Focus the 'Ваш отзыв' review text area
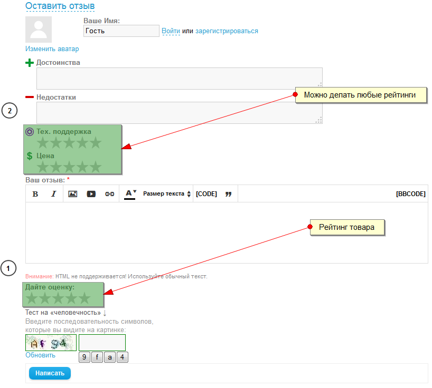Screen dimensions: 432x388 [x=227, y=232]
